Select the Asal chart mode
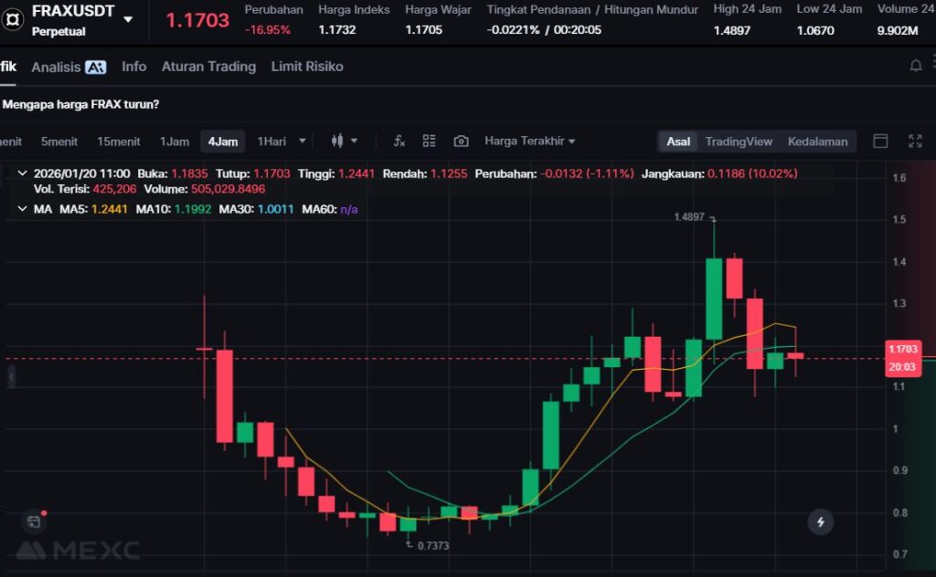 pos(678,142)
